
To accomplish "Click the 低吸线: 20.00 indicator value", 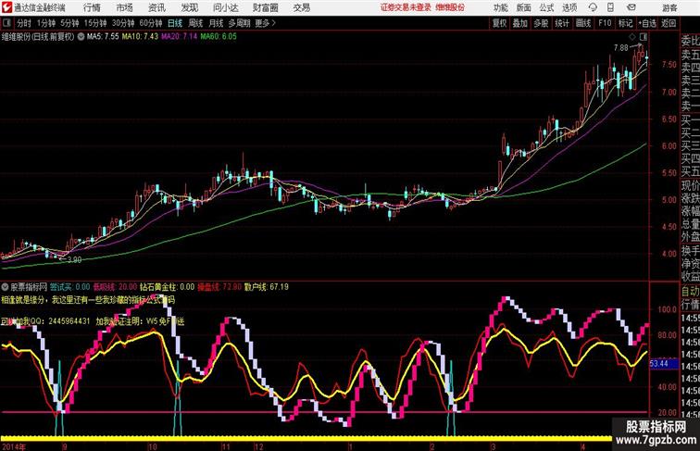I will [115, 287].
